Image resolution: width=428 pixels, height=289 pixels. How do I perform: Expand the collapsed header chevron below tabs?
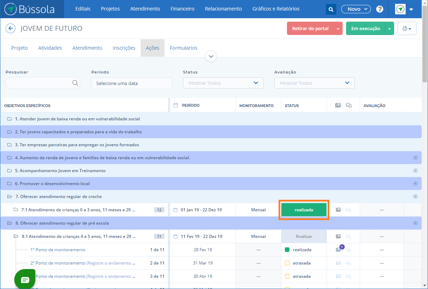(211, 56)
